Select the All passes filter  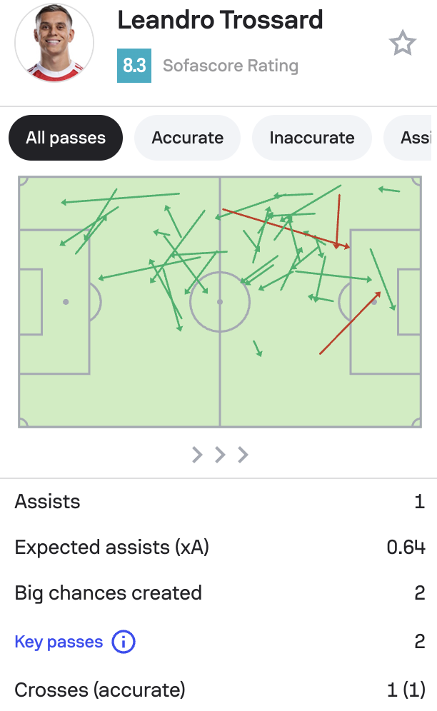[66, 137]
